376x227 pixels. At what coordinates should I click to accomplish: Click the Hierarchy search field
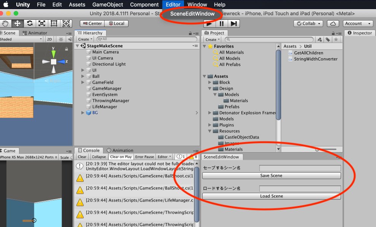tap(147, 39)
